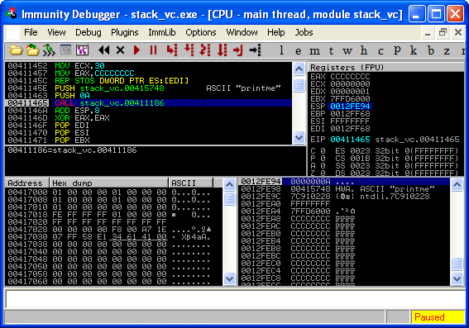
Task: Open Log window with l button
Action: tap(281, 50)
